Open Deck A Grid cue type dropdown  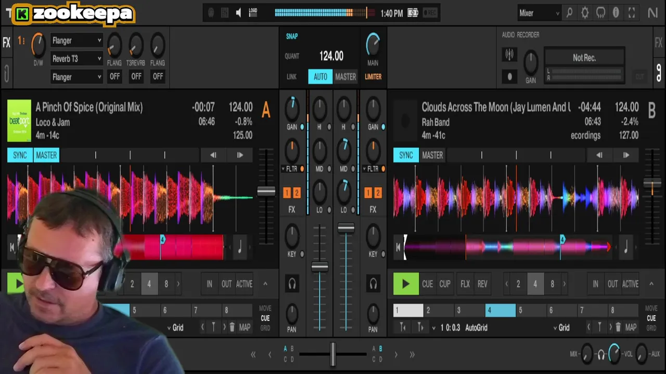175,328
